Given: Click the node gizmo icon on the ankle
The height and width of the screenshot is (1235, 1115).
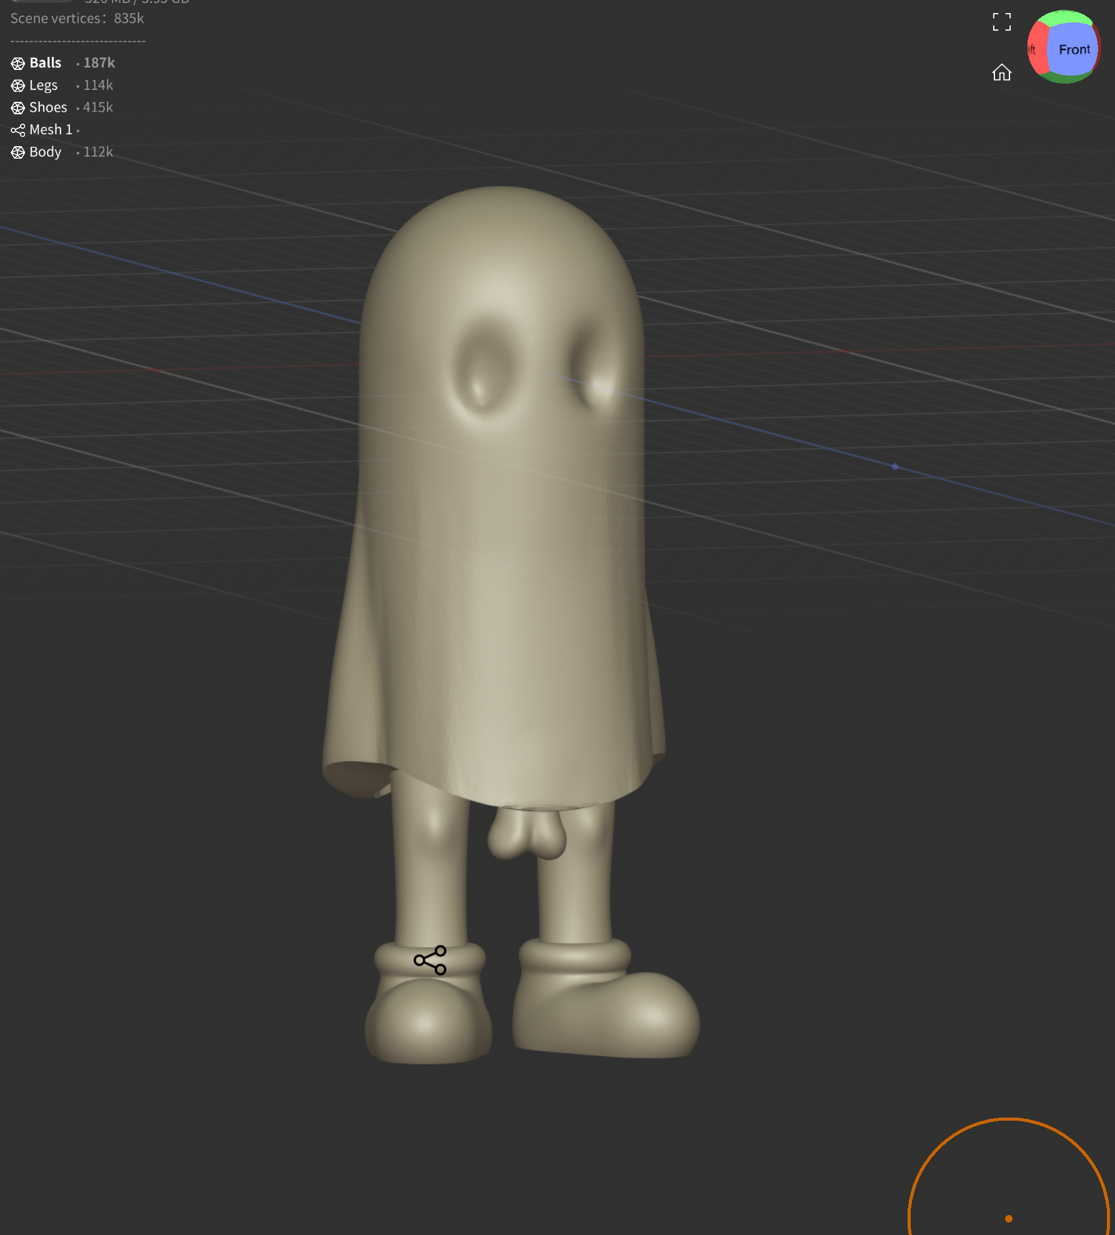Looking at the screenshot, I should point(430,960).
